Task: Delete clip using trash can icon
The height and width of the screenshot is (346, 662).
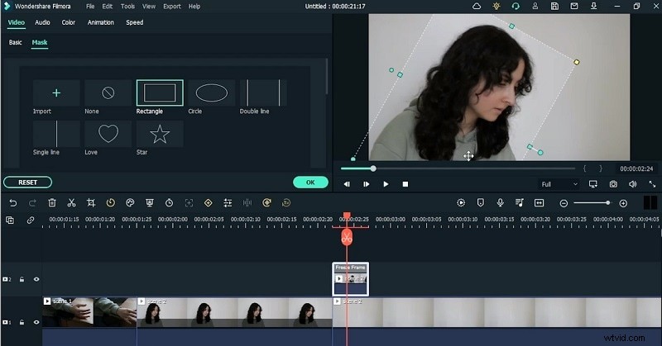Action: tap(52, 202)
